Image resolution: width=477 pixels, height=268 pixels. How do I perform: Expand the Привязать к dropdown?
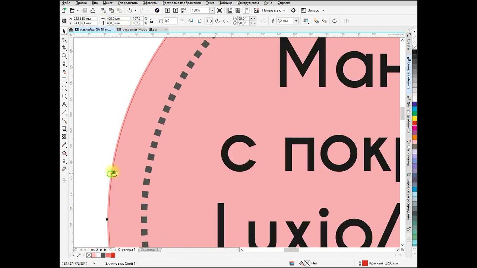coord(284,10)
